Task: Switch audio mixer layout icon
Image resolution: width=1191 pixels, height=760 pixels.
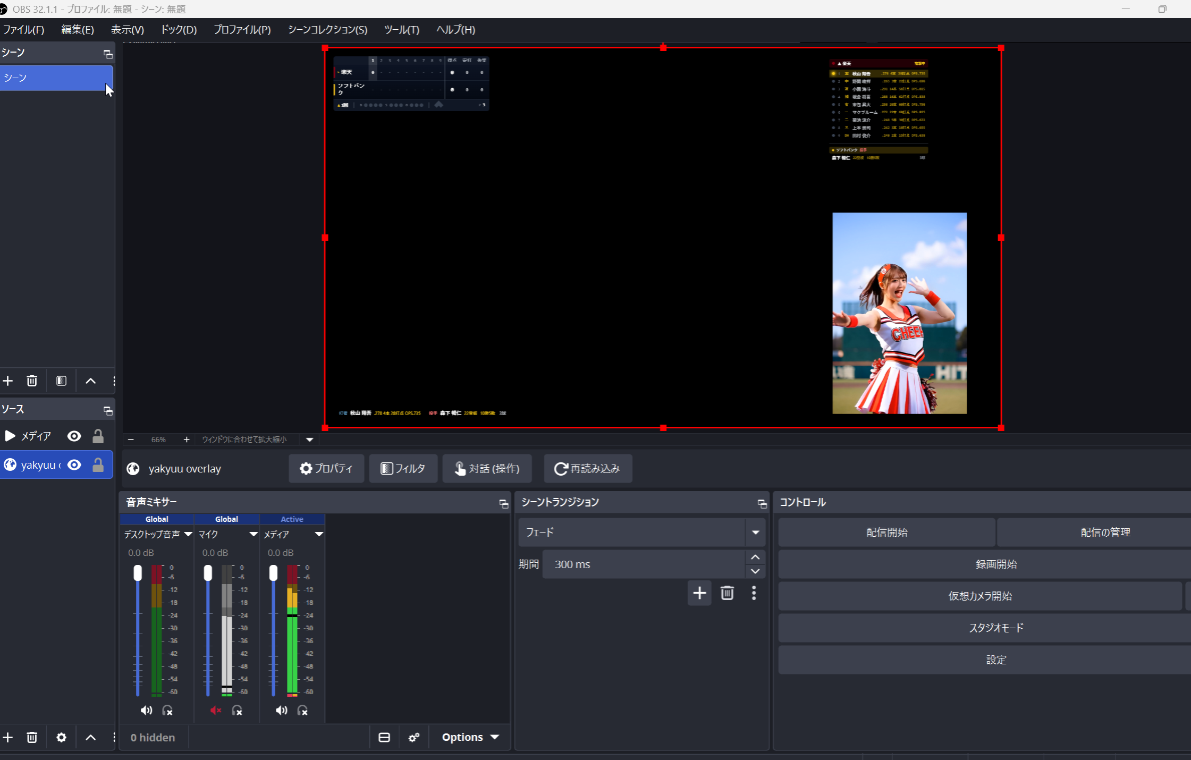Action: 384,738
